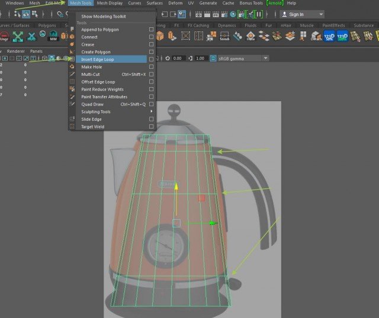Open the Sign In dropdown
379x318 pixels.
(x=302, y=14)
